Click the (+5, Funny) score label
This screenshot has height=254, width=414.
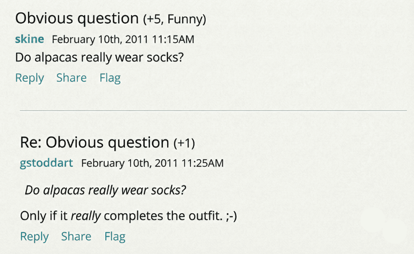point(174,19)
